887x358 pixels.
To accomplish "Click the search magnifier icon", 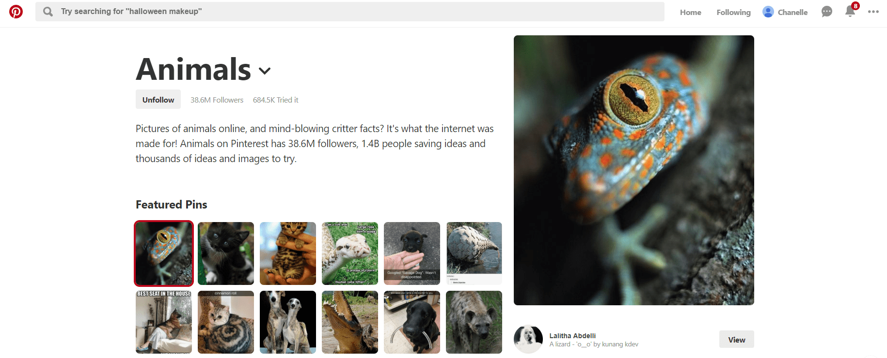I will point(48,12).
